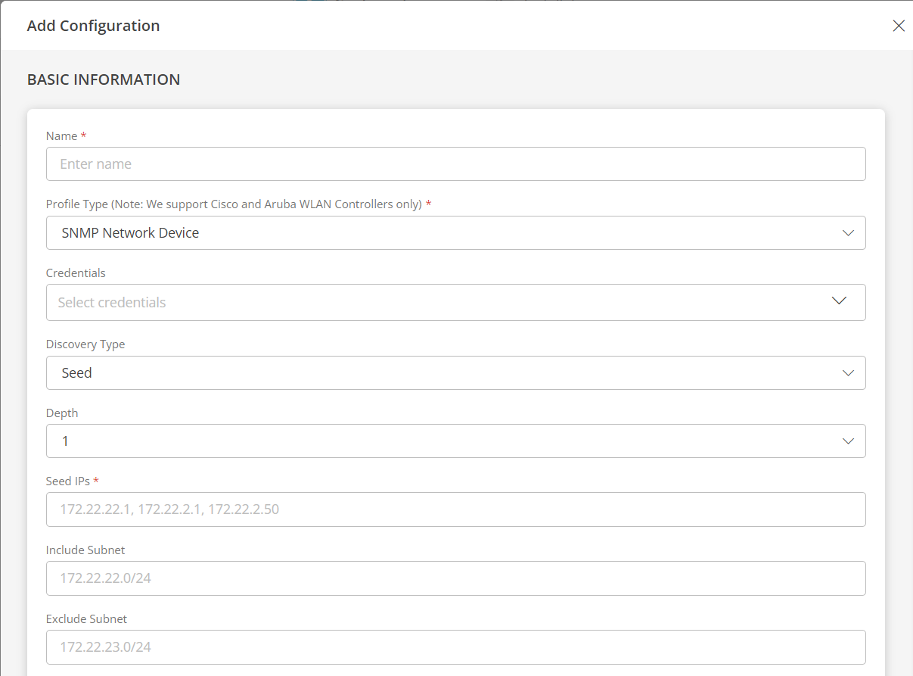Expand the Depth dropdown chevron
Viewport: 913px width, 676px height.
[x=848, y=441]
